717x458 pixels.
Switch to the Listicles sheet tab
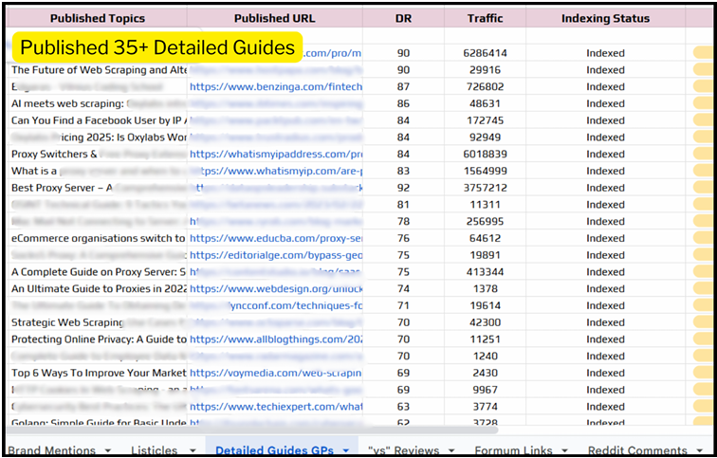pos(154,449)
